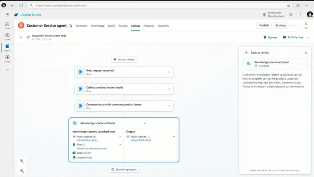The image size is (314, 177).
Task: Open the settings gear in the header
Action: coord(291,14)
